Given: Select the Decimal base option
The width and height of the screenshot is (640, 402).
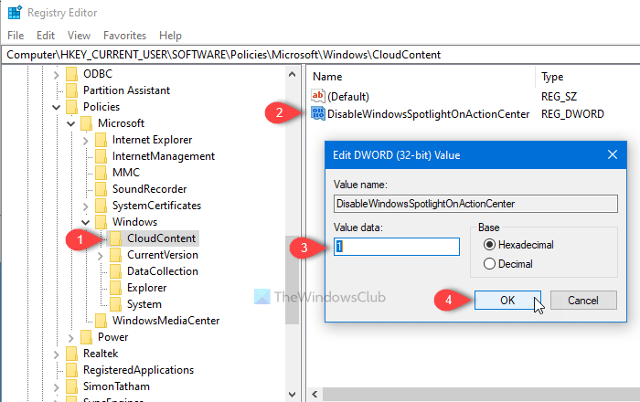Looking at the screenshot, I should click(x=490, y=264).
